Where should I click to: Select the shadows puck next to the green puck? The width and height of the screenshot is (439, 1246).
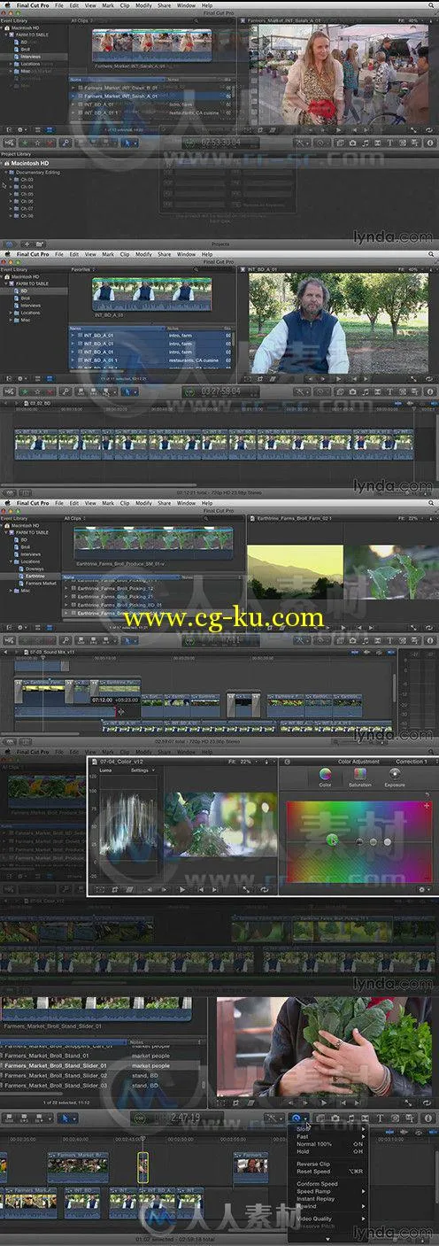358,842
